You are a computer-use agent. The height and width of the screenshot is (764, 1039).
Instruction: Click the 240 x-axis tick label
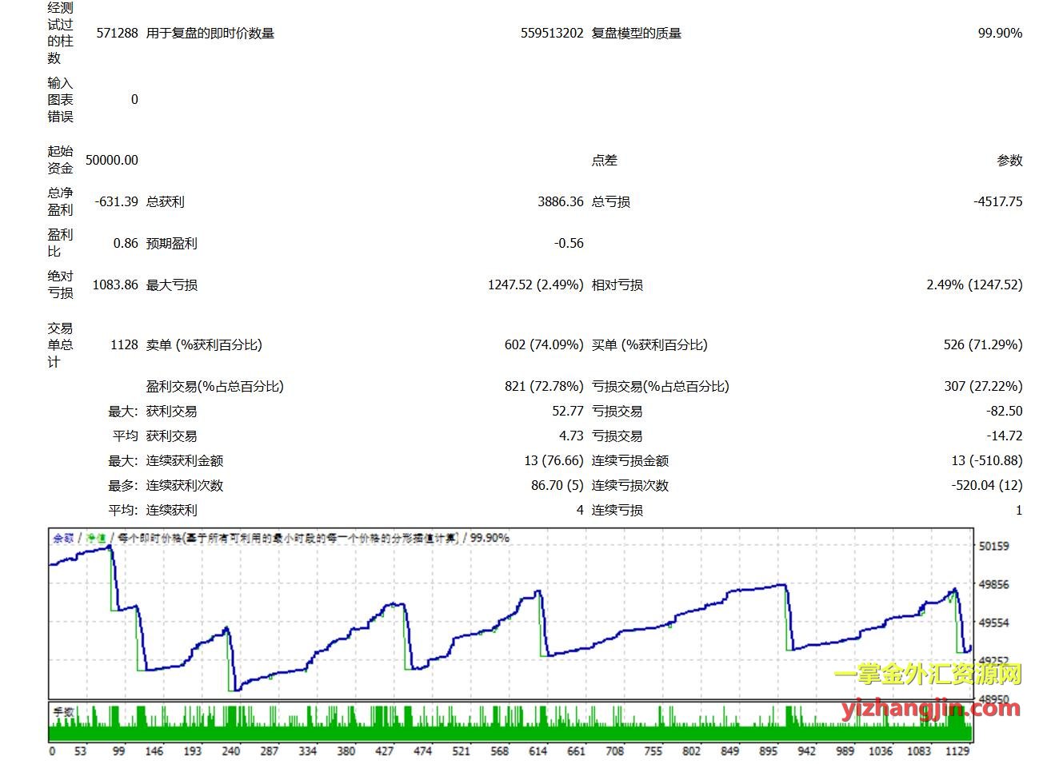pos(230,751)
